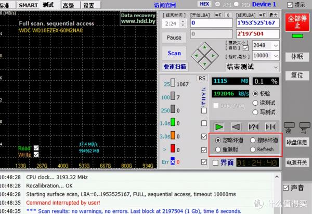
Task: Open the 高级 tab
Action: (68, 5)
